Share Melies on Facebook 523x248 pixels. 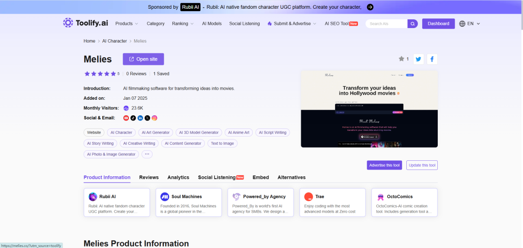coord(432,59)
